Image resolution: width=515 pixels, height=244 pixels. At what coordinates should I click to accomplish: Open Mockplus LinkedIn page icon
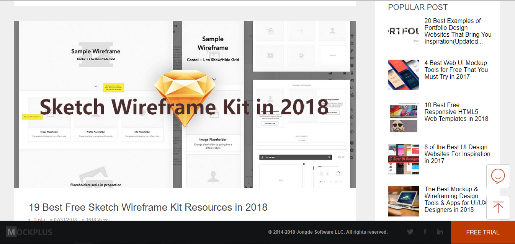coord(440,232)
